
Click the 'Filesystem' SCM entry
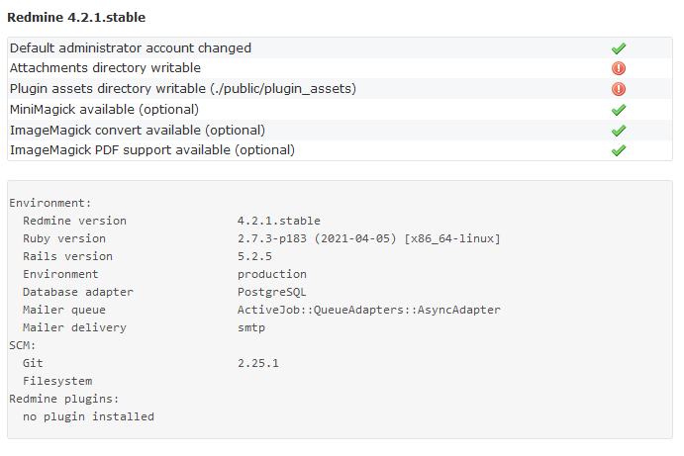(x=57, y=381)
